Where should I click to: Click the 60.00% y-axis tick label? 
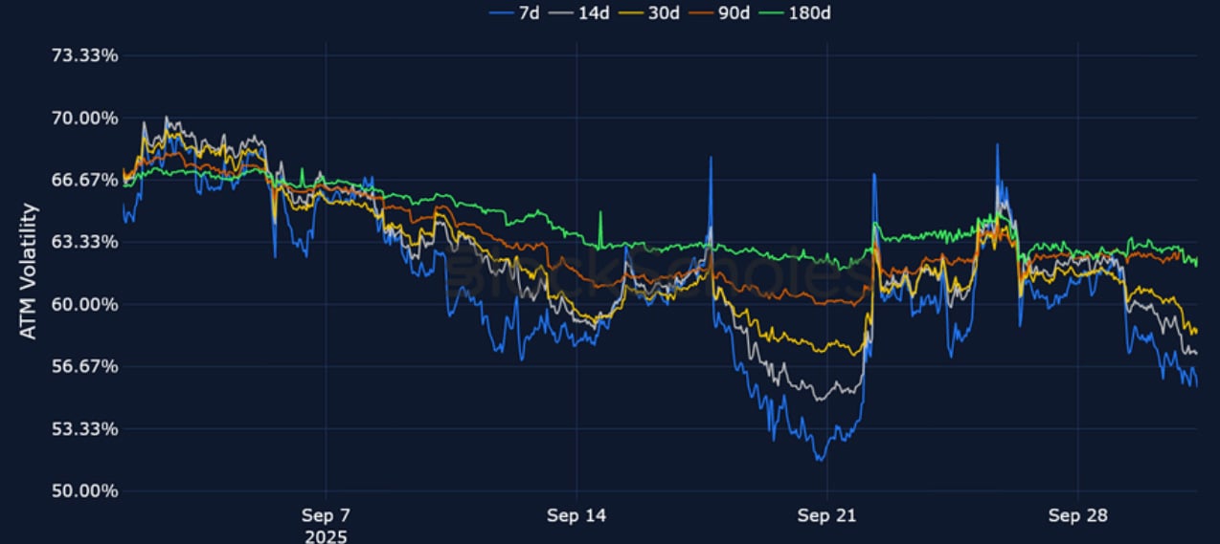tap(83, 304)
